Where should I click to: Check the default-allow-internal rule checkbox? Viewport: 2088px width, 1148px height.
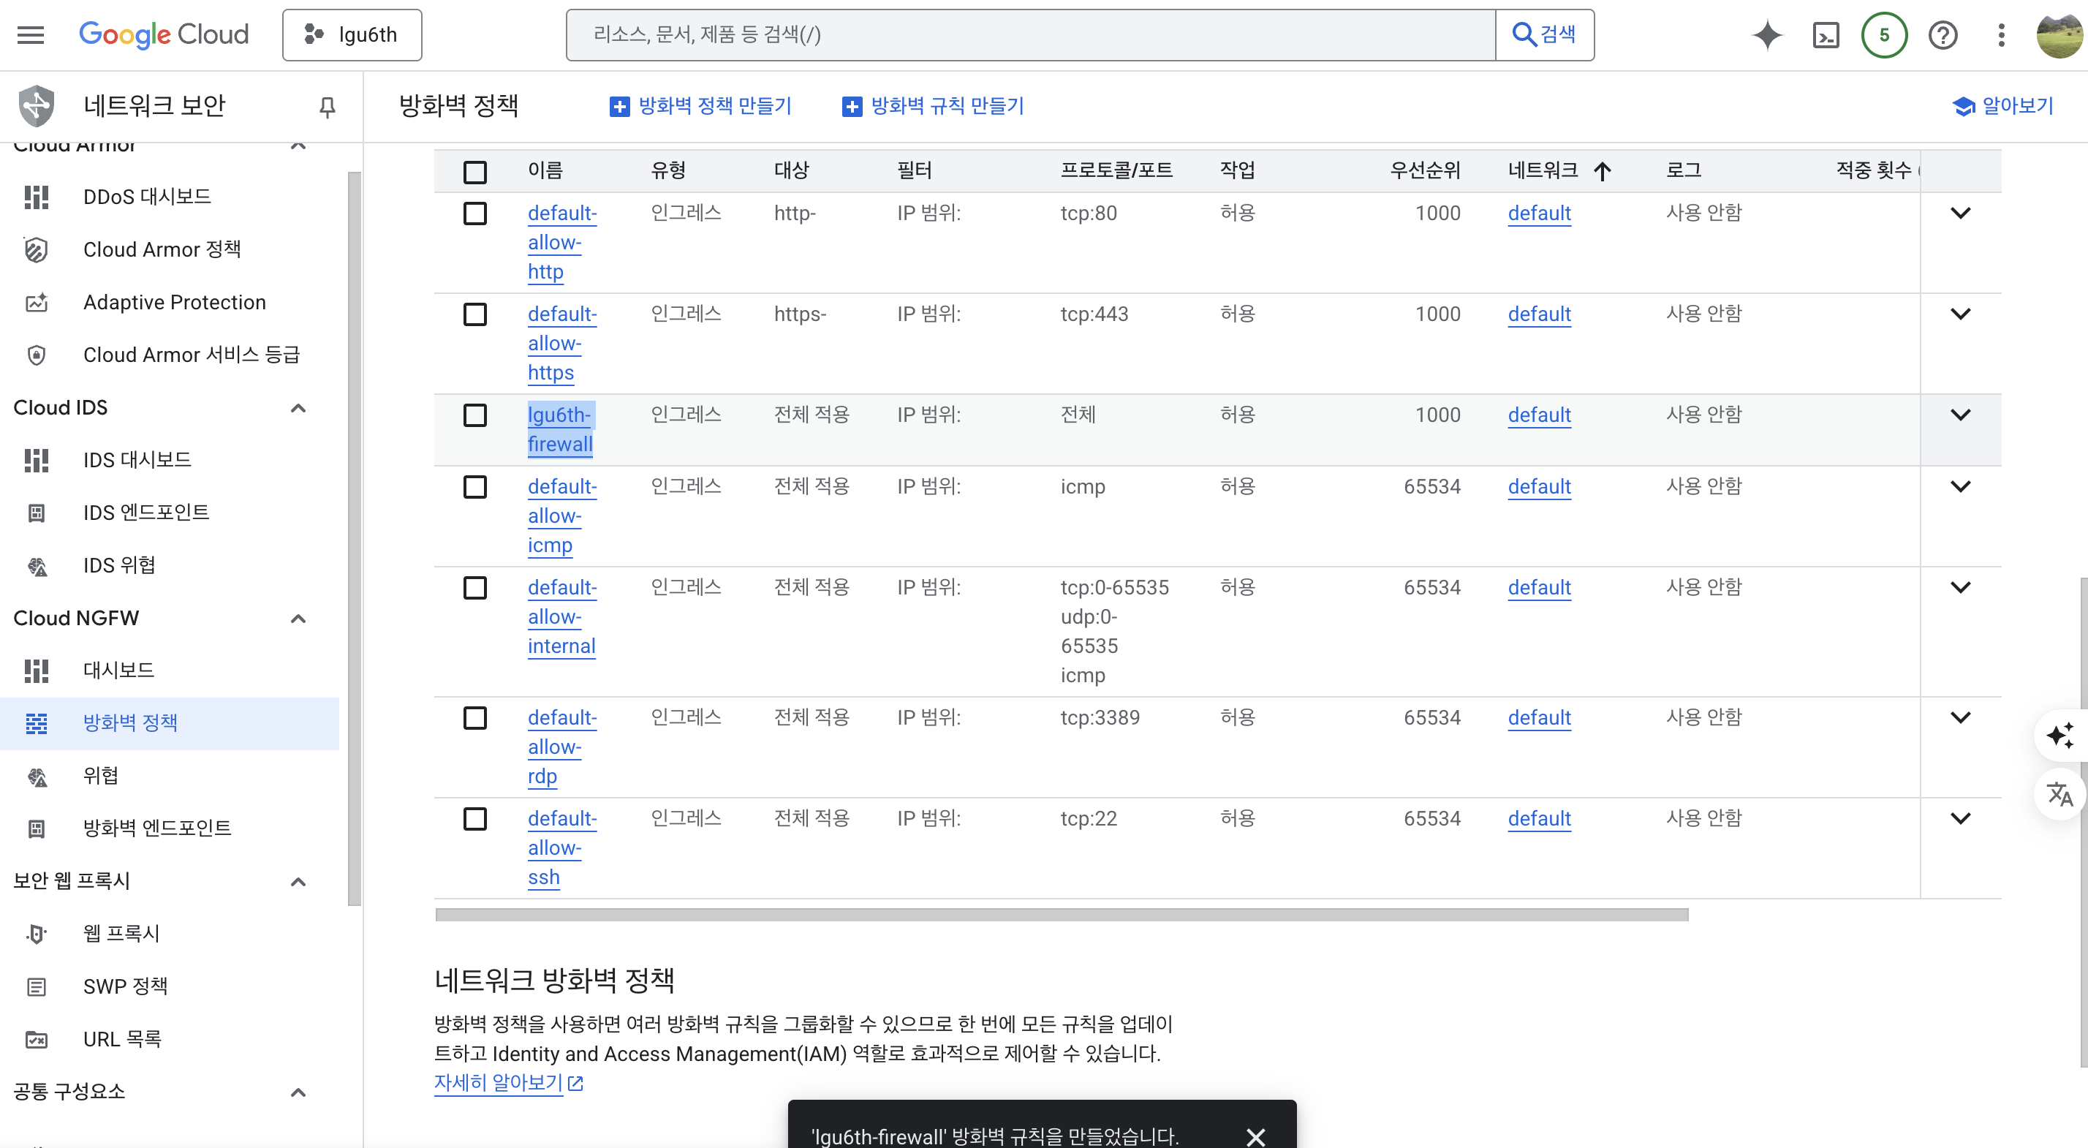[x=475, y=587]
